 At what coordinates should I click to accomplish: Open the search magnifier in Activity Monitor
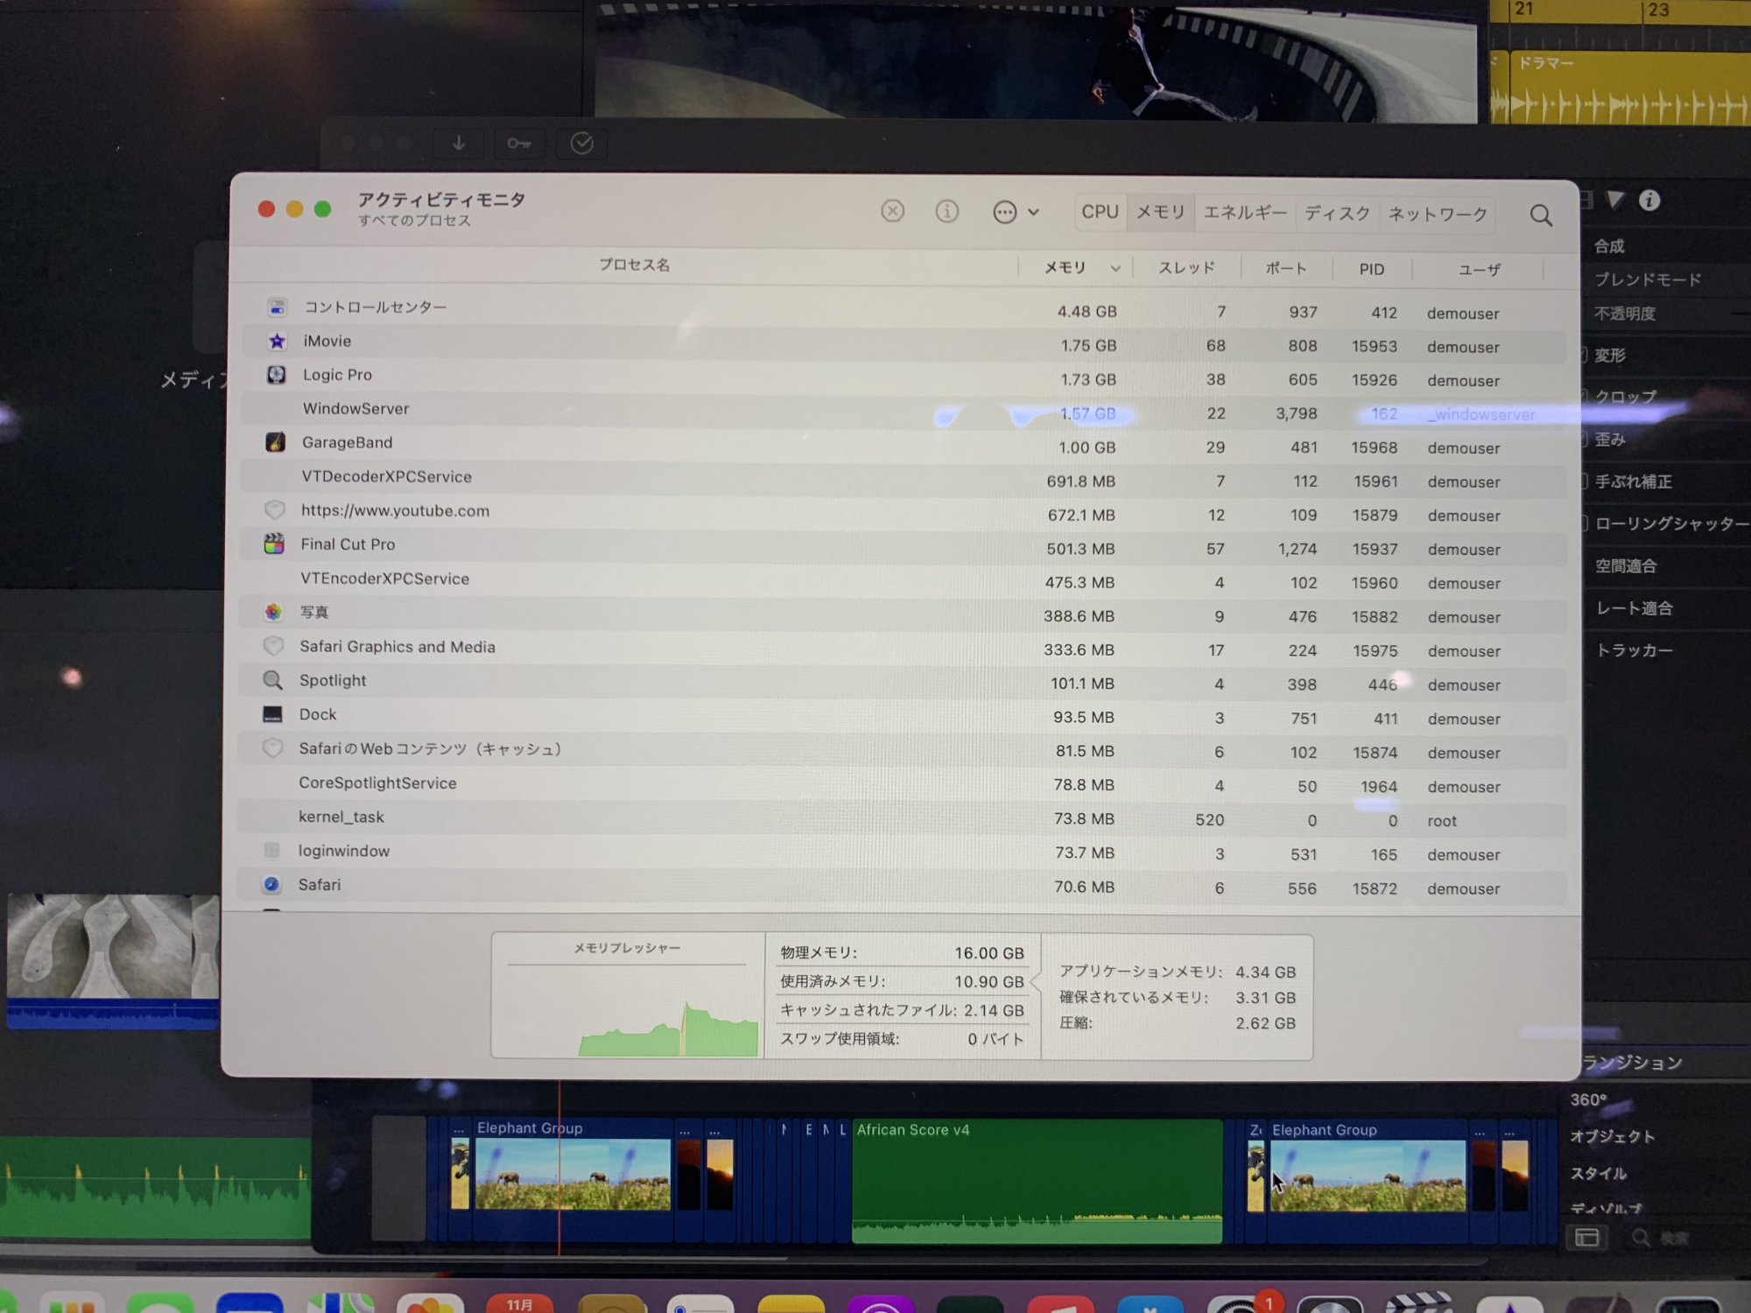point(1541,215)
